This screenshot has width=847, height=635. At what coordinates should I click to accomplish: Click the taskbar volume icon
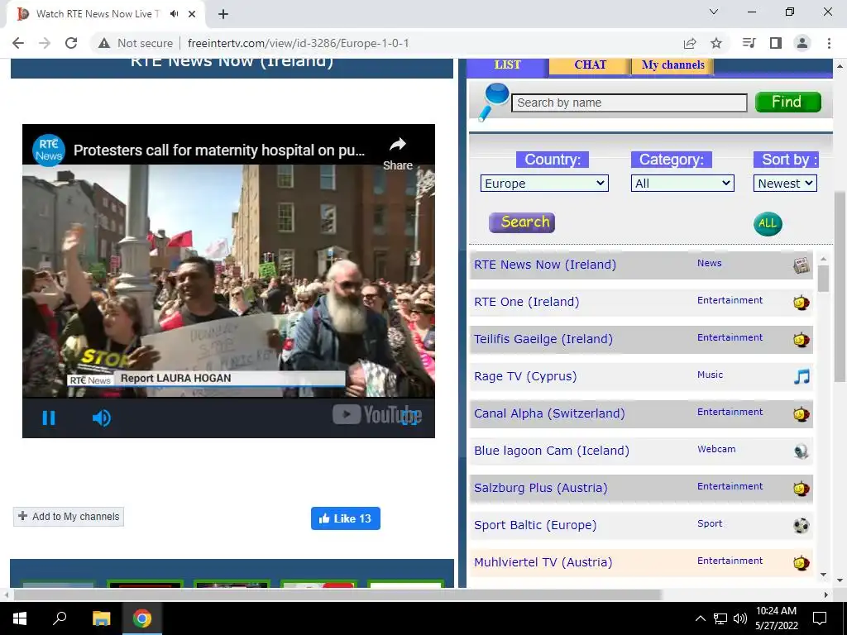pos(740,618)
